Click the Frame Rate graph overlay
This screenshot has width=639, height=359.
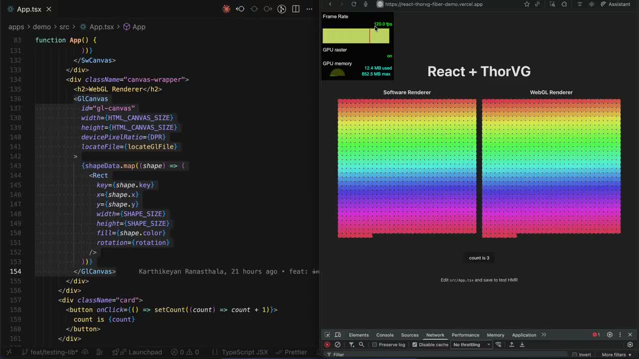356,36
